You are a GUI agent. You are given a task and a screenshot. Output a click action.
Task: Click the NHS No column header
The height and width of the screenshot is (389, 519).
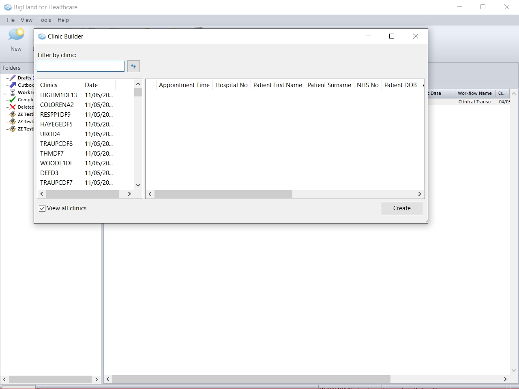(x=368, y=85)
